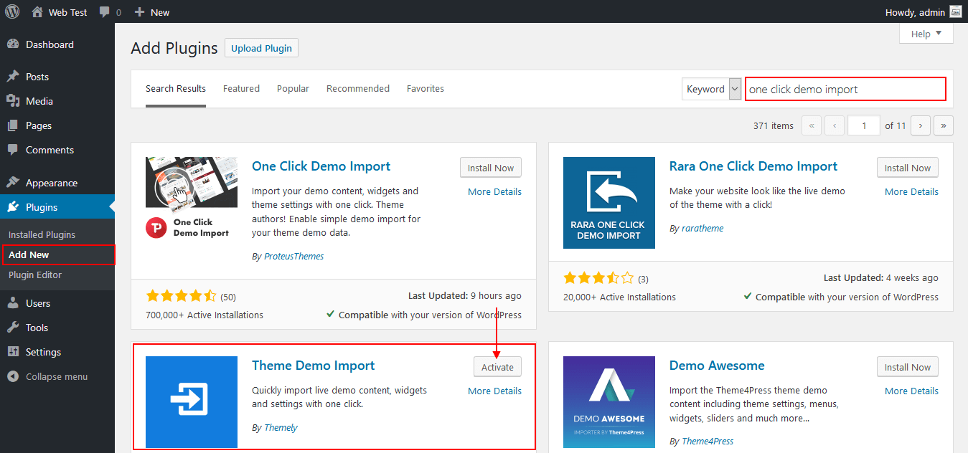
Task: Click the Pages sidebar icon
Action: [13, 125]
